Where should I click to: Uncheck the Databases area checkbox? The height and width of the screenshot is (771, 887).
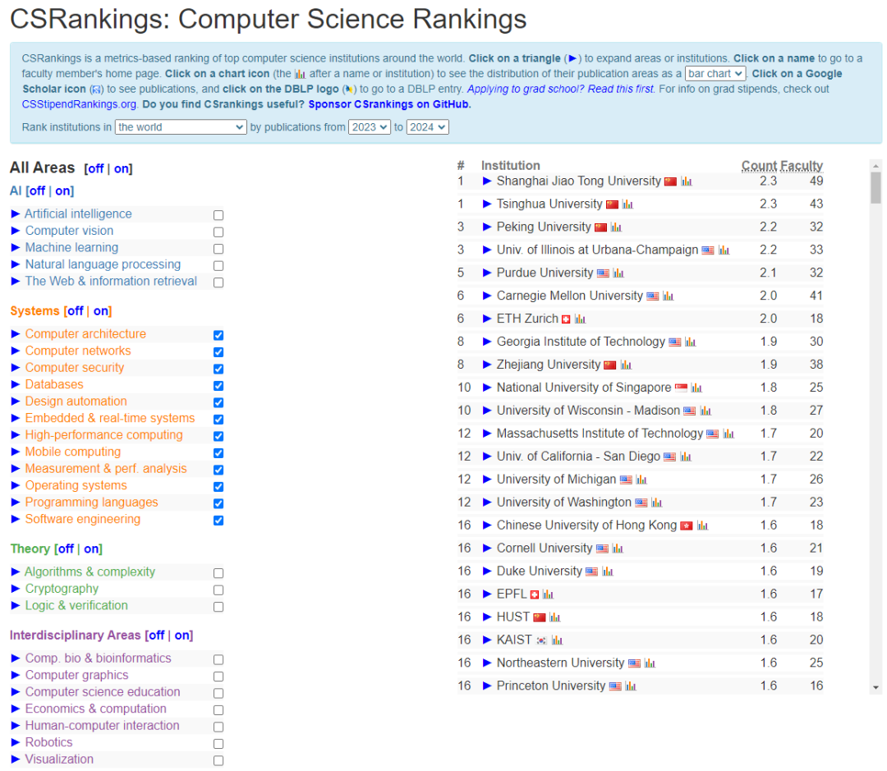(x=218, y=386)
